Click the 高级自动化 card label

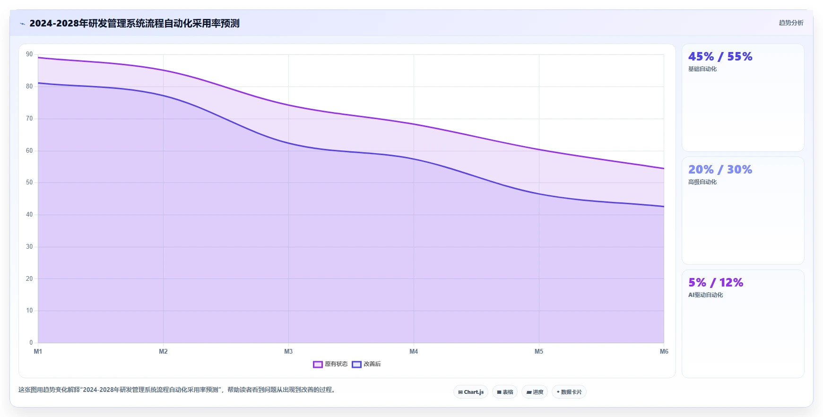point(702,182)
